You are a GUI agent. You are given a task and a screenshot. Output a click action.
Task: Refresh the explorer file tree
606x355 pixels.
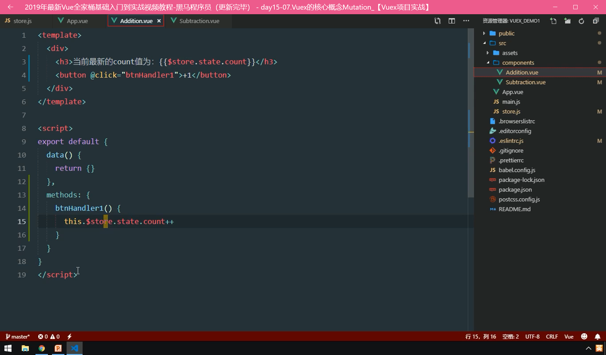pyautogui.click(x=581, y=21)
